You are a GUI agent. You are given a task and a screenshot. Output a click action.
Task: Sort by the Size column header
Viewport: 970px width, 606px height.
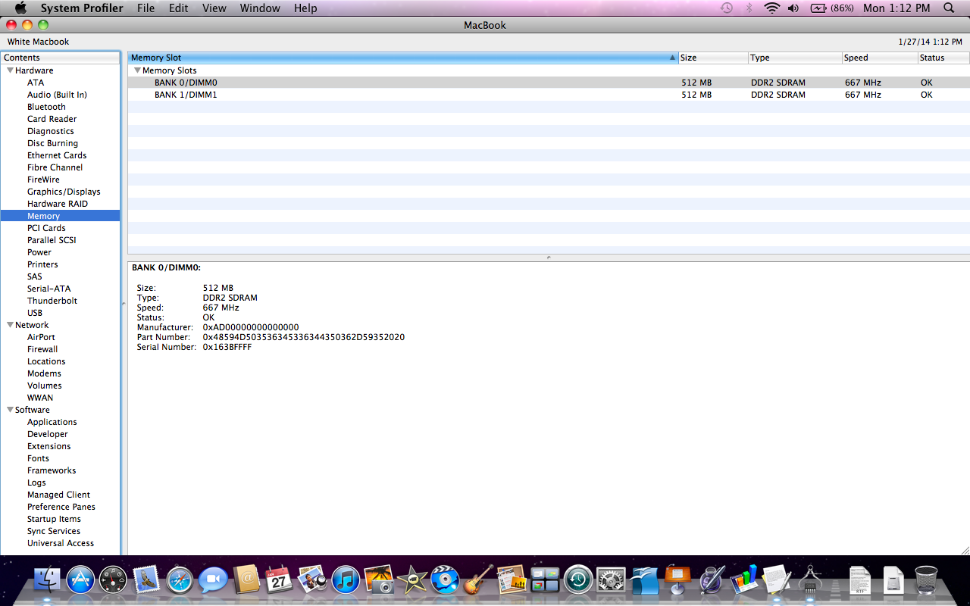[x=713, y=58]
